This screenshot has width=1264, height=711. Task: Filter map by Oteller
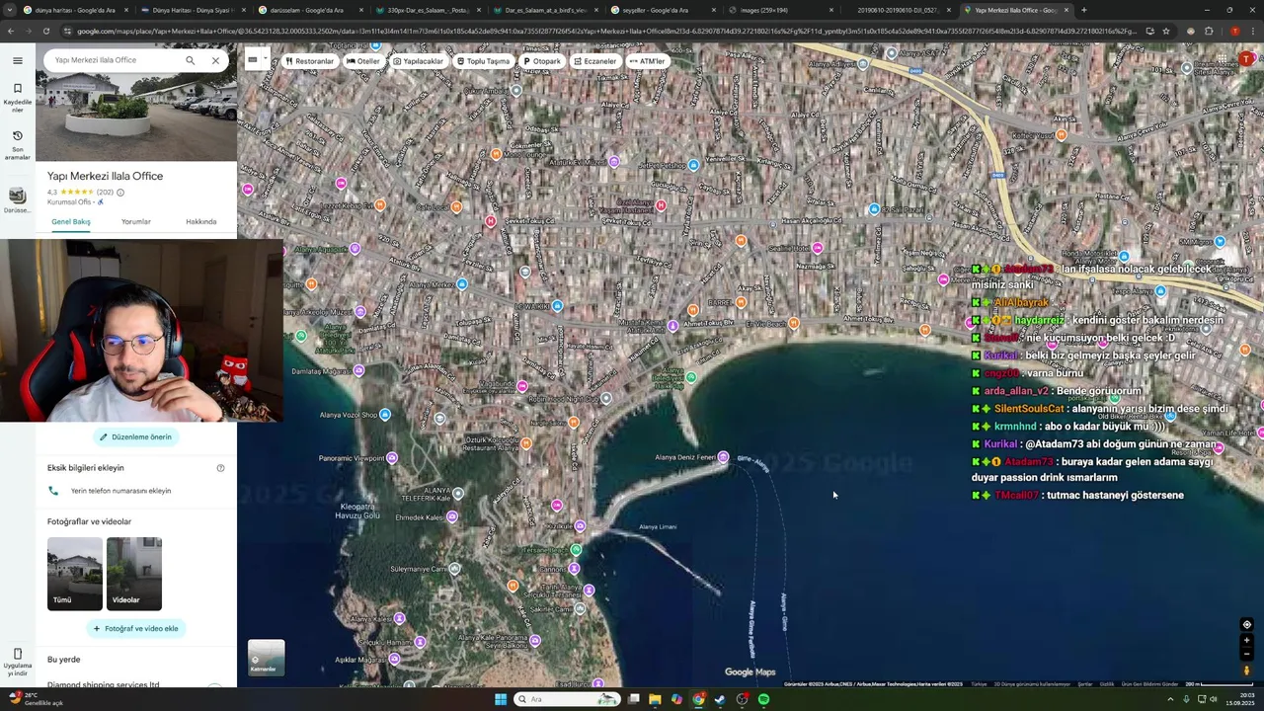(x=363, y=61)
